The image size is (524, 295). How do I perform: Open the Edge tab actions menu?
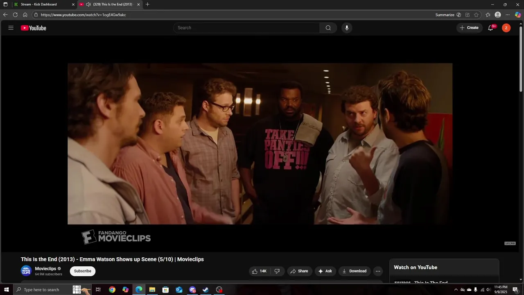(5, 4)
